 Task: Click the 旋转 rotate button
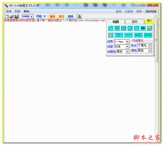click(x=71, y=17)
